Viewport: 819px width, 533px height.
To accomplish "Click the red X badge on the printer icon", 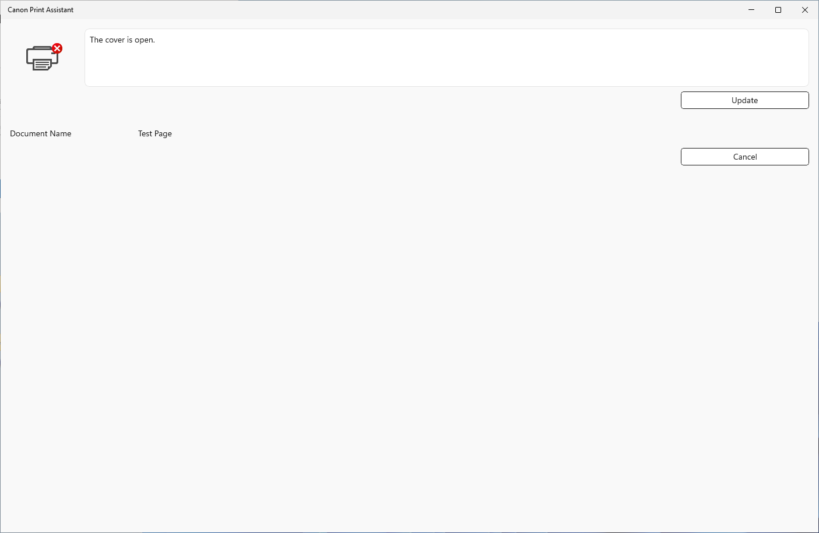I will click(57, 49).
